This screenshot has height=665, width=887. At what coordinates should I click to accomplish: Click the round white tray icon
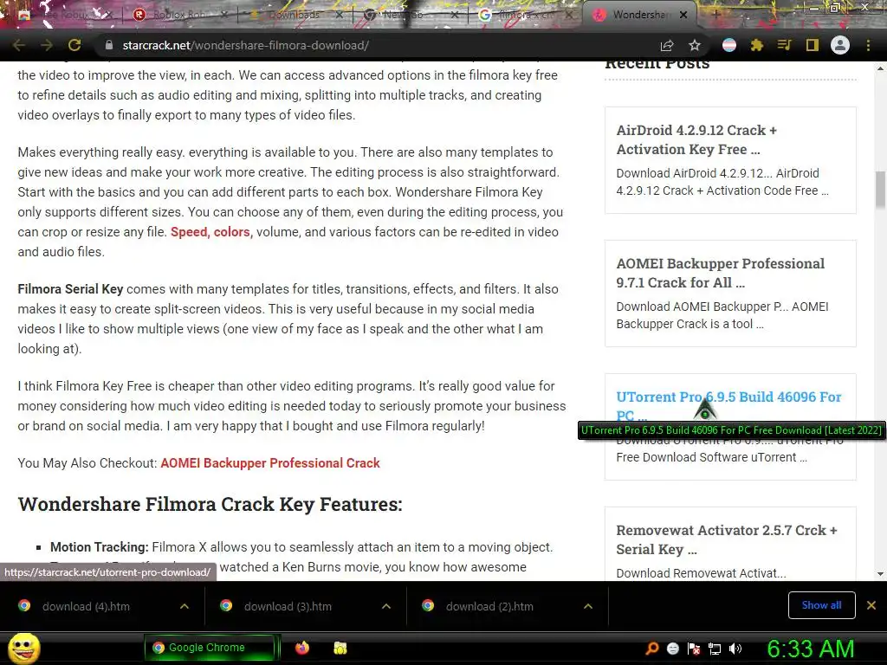(x=672, y=649)
